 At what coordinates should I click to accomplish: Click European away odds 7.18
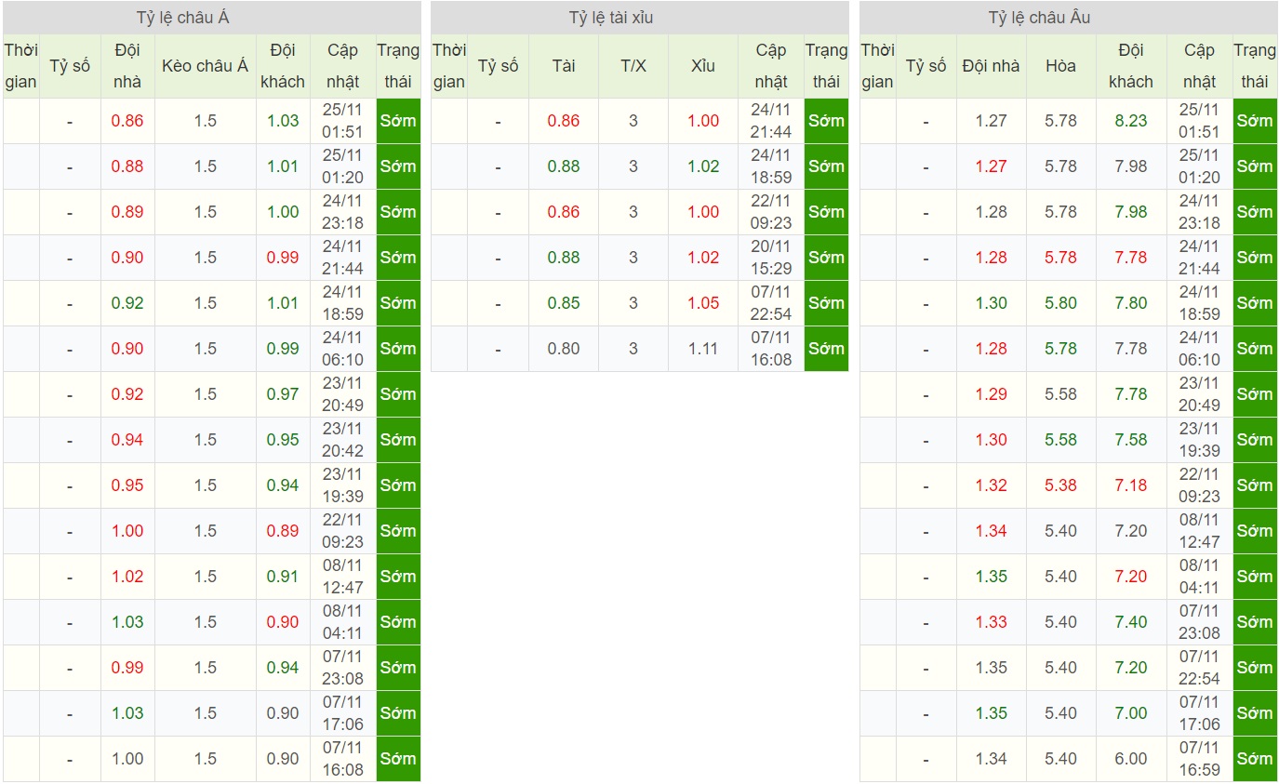(x=1131, y=485)
